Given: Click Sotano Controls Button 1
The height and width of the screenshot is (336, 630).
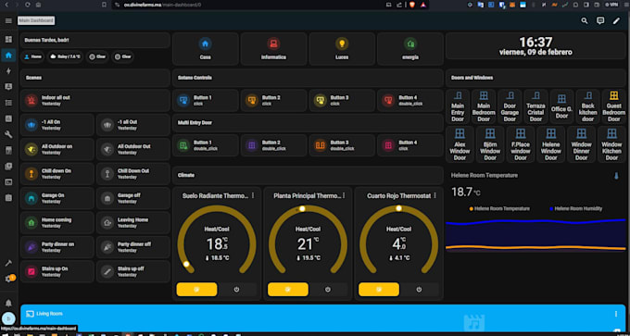Looking at the screenshot, I should [206, 100].
